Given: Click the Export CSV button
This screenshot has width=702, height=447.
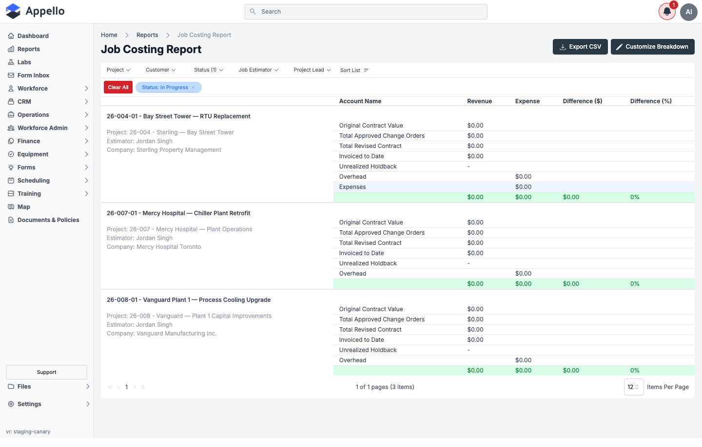Looking at the screenshot, I should click(x=580, y=47).
